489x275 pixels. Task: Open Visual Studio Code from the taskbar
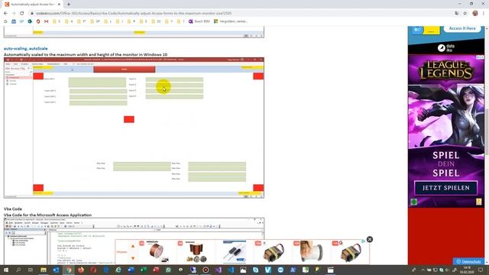[x=231, y=270]
